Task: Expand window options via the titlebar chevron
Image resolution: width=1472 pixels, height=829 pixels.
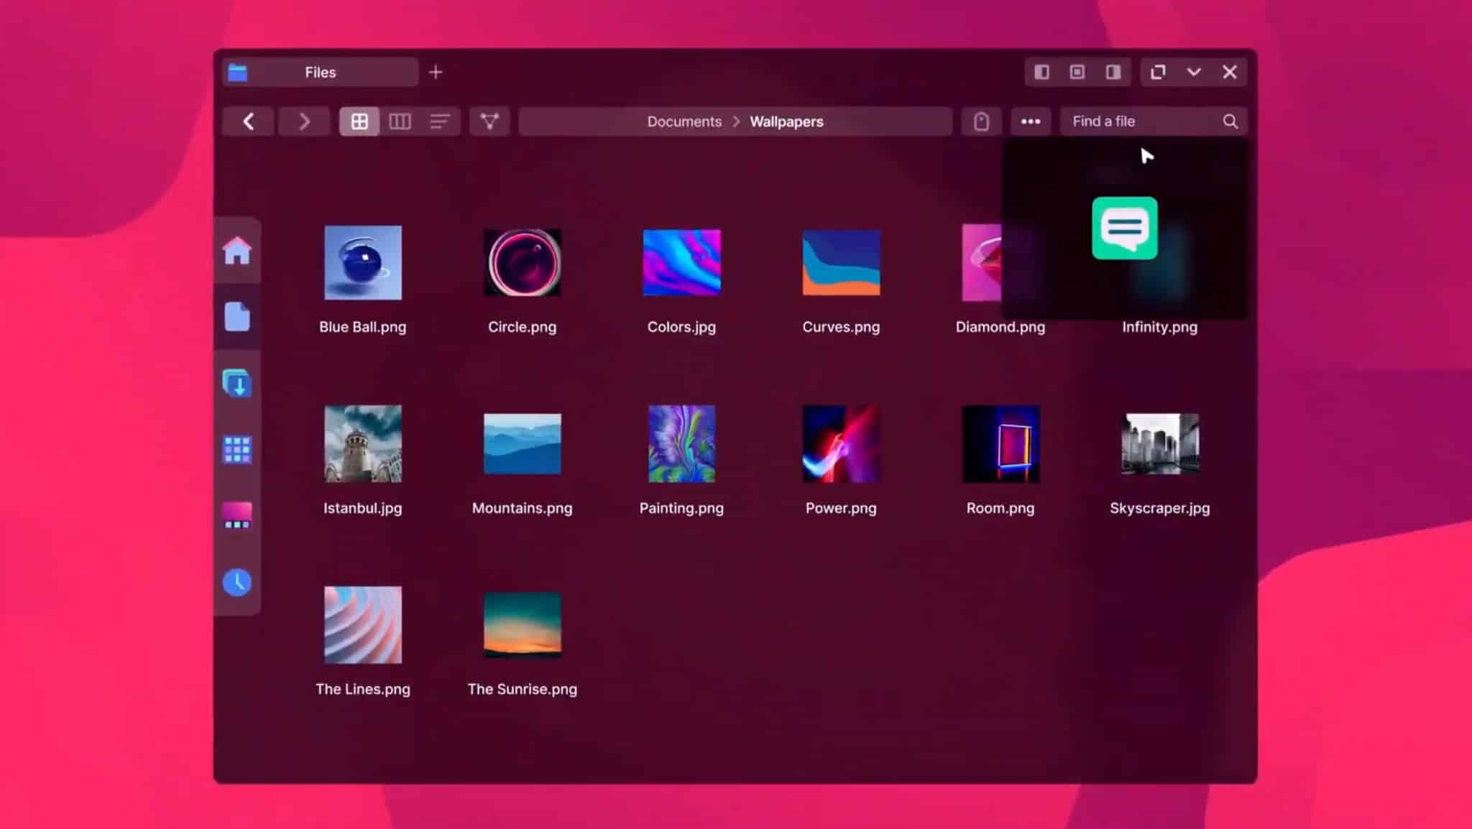Action: coord(1194,72)
